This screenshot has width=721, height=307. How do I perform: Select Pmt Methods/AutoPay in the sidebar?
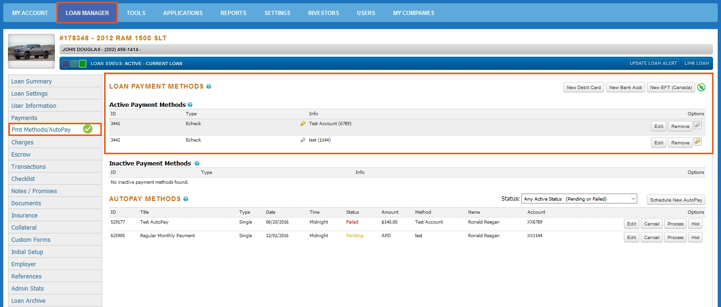click(x=55, y=129)
